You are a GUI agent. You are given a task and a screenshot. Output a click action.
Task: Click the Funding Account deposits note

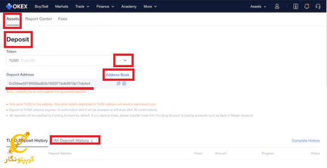click(131, 116)
